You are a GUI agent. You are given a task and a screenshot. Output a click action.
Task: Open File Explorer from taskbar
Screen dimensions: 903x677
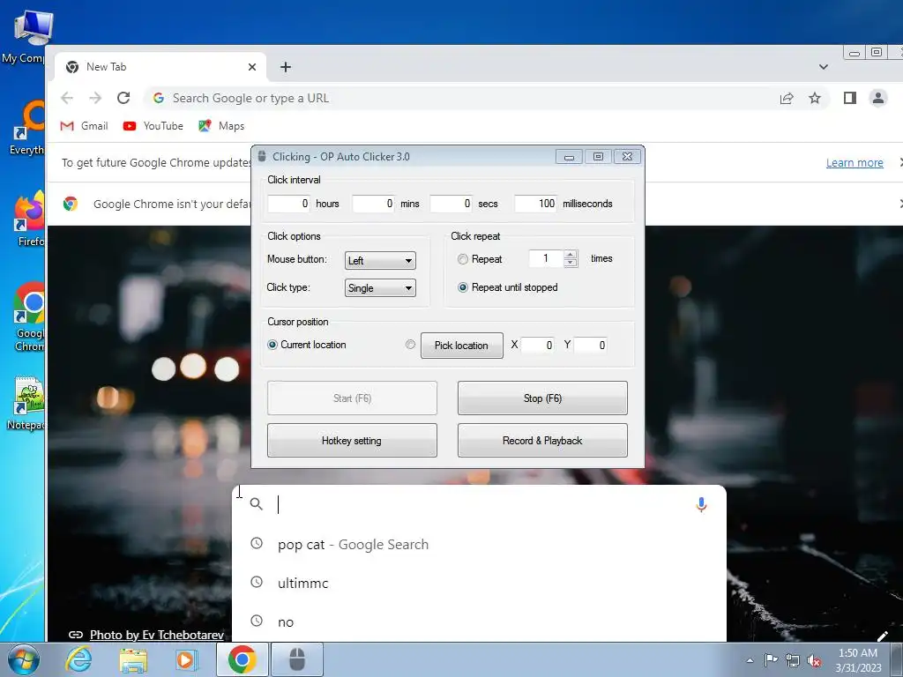pos(133,659)
